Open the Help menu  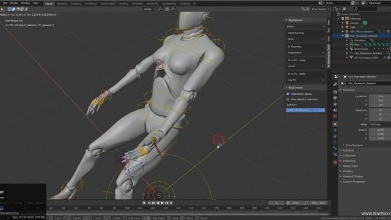tap(35, 3)
